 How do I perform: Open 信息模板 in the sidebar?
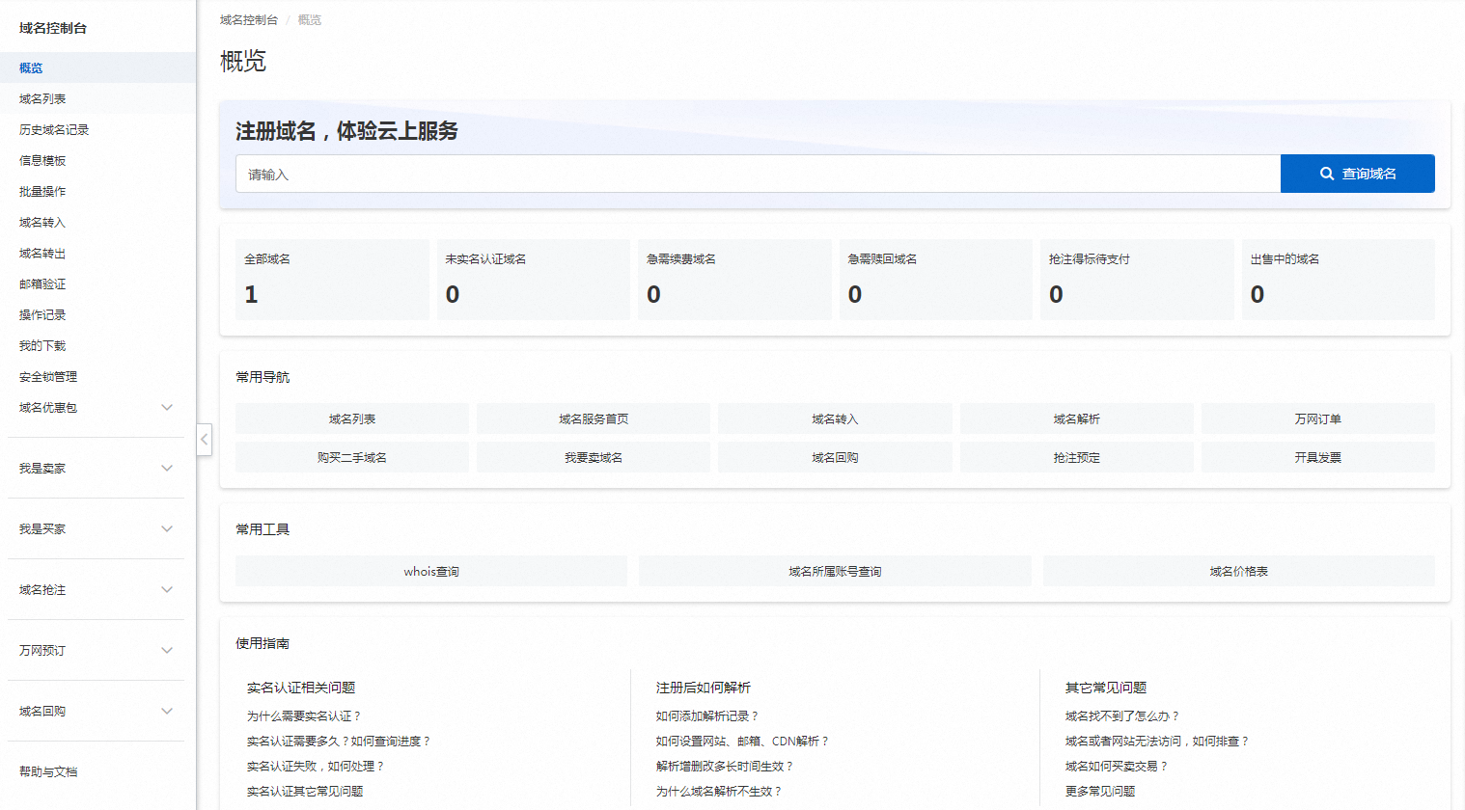tap(97, 160)
